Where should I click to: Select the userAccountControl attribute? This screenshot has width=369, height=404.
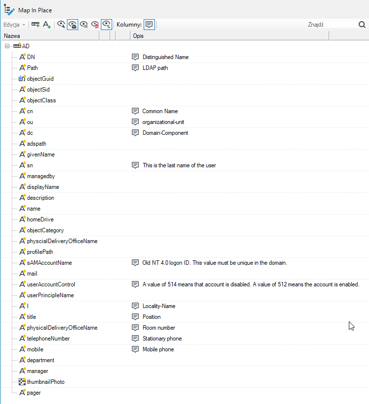(x=51, y=284)
